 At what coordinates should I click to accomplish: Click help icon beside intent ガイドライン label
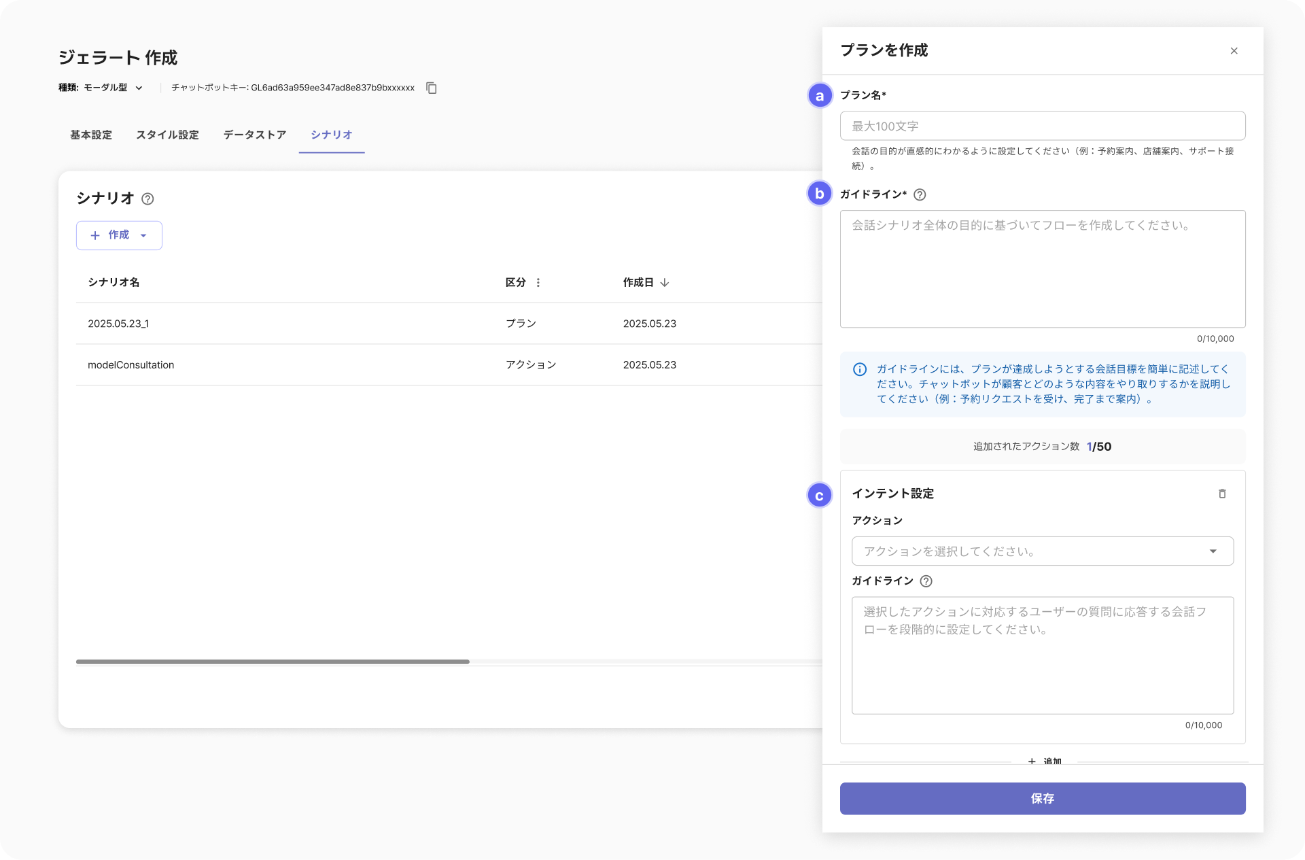(926, 581)
